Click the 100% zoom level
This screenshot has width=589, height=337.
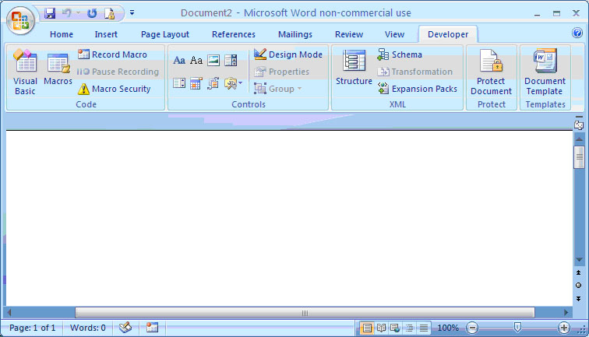[448, 328]
